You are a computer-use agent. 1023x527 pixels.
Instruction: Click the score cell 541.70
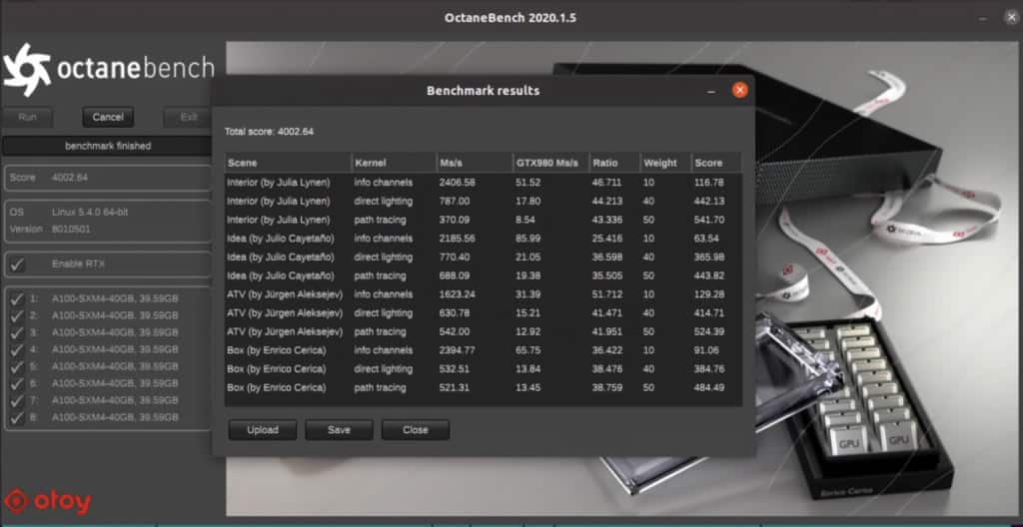click(x=709, y=220)
